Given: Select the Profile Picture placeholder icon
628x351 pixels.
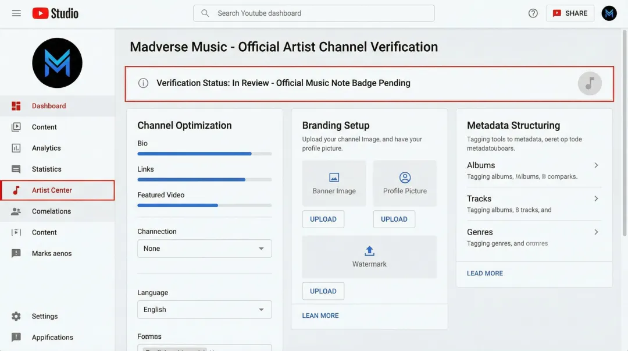Looking at the screenshot, I should [x=405, y=178].
